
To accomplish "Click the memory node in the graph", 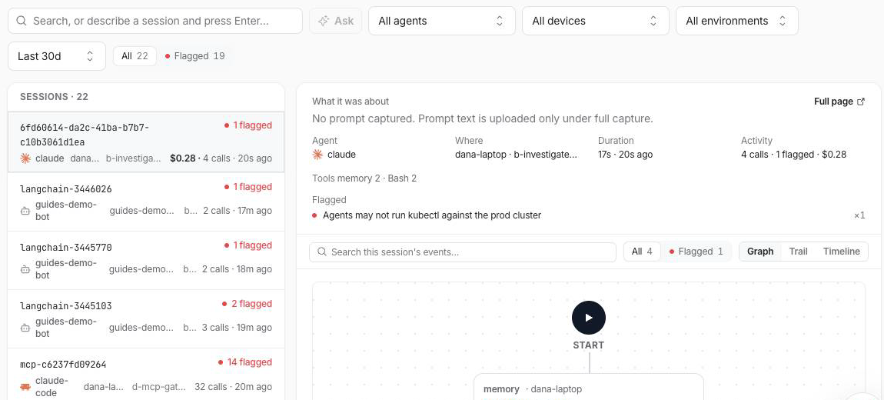I will [x=589, y=387].
